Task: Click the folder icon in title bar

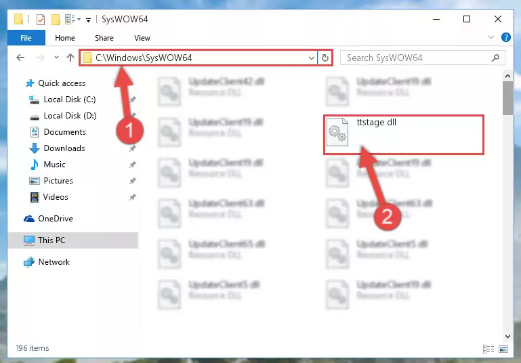Action: tap(18, 19)
